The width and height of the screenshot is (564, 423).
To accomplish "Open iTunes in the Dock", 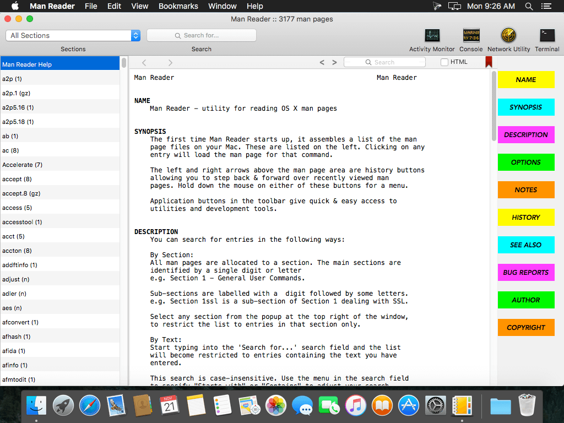I will (355, 406).
